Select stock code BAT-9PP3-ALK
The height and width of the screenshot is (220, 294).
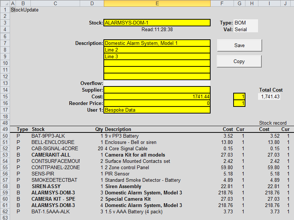click(x=48, y=136)
